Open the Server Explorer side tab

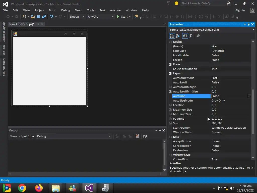pos(4,31)
